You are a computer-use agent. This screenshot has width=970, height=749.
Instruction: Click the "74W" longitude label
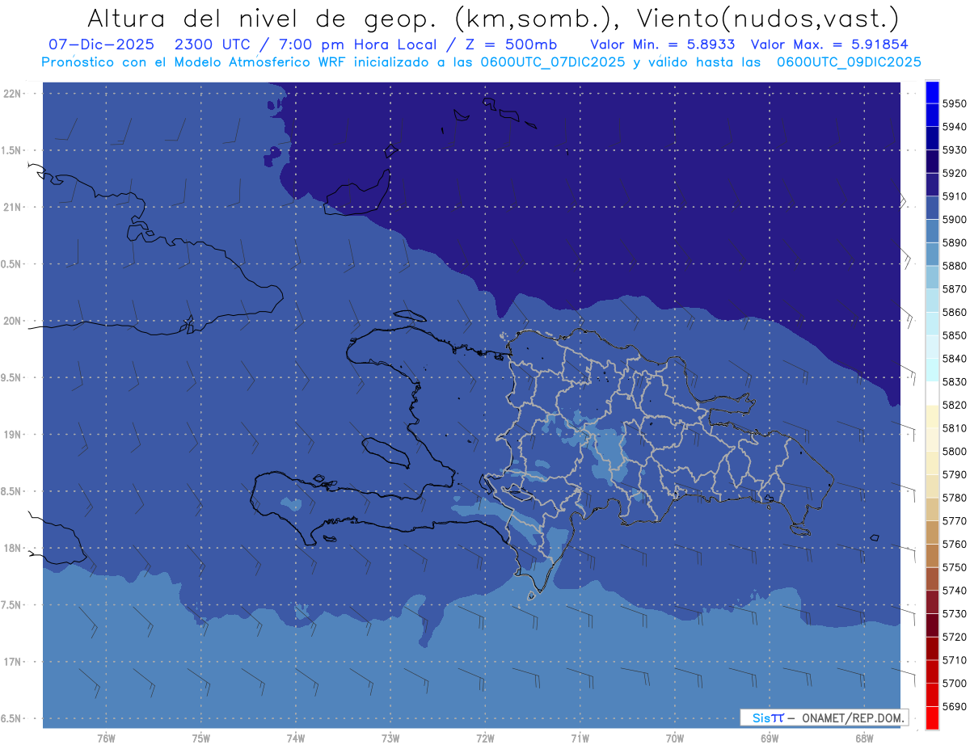[x=296, y=738]
